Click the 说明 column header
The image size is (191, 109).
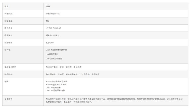coord(48,6)
